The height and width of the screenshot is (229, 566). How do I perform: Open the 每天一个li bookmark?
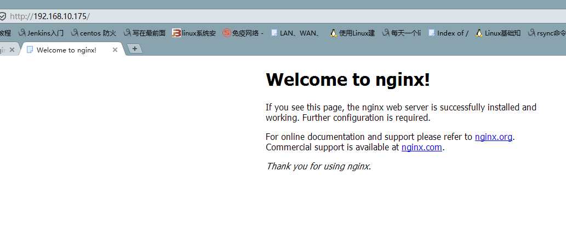(x=402, y=33)
